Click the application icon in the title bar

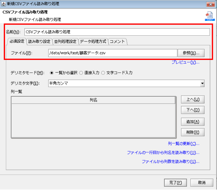point(4,4)
